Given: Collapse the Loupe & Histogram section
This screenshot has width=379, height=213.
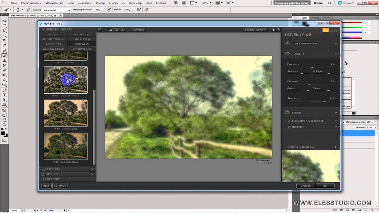Looking at the screenshot, I should (x=285, y=147).
